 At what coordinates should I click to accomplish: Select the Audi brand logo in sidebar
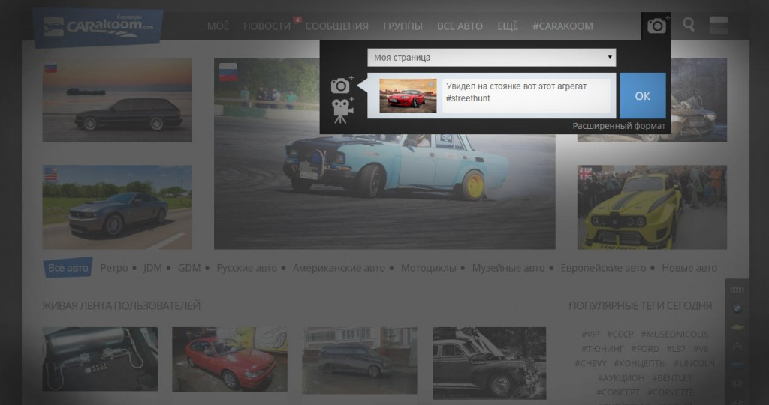(x=737, y=290)
